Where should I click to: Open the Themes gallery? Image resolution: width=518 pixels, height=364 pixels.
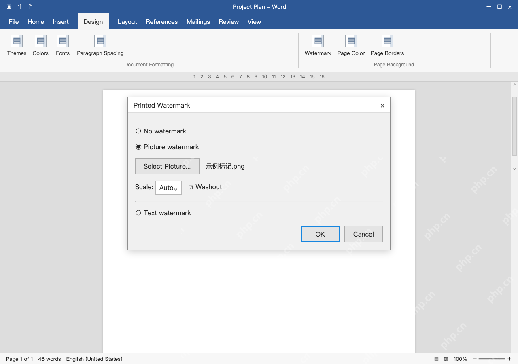pos(17,45)
